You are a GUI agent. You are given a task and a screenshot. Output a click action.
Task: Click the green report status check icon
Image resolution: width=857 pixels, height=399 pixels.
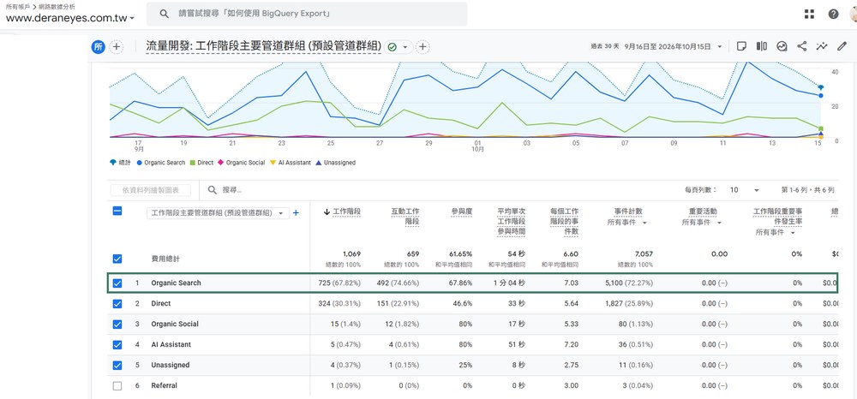[392, 47]
